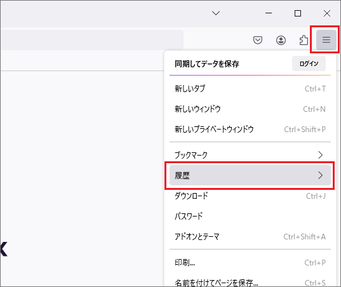Open the extensions puzzle-piece icon
341x287 pixels.
(x=304, y=40)
